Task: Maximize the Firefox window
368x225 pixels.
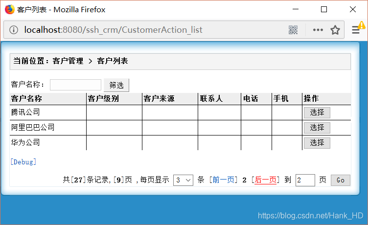Action: pyautogui.click(x=324, y=9)
